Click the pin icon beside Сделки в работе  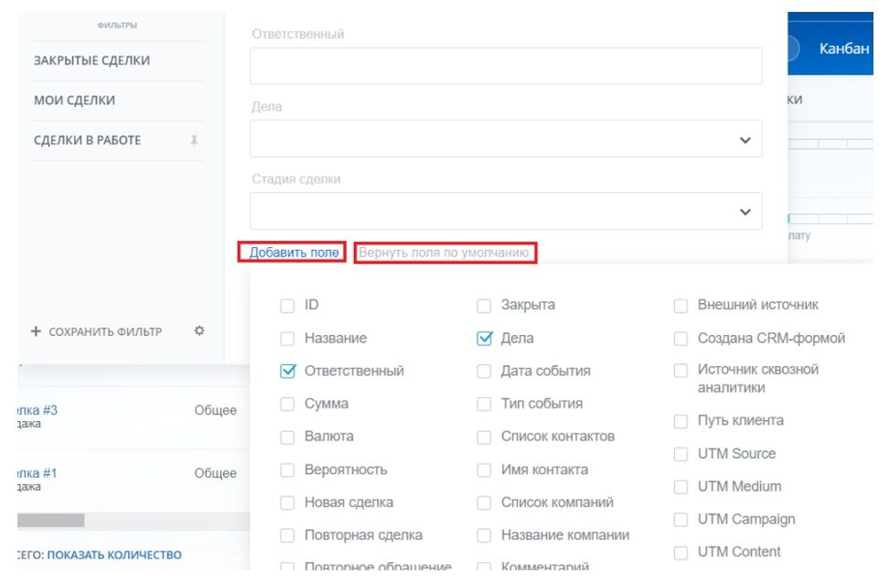point(194,141)
